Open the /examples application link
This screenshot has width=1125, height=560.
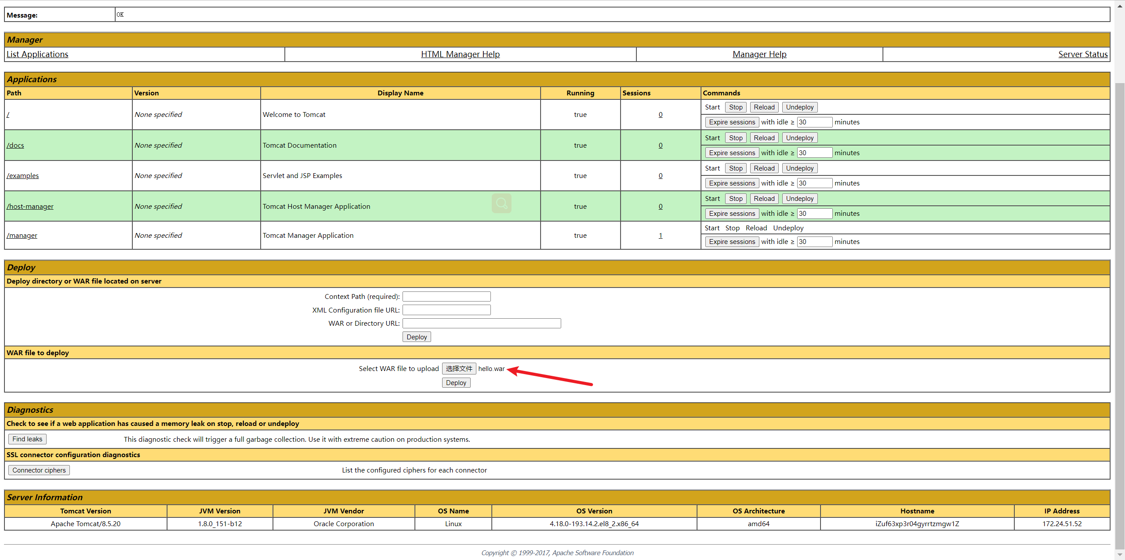[x=23, y=175]
